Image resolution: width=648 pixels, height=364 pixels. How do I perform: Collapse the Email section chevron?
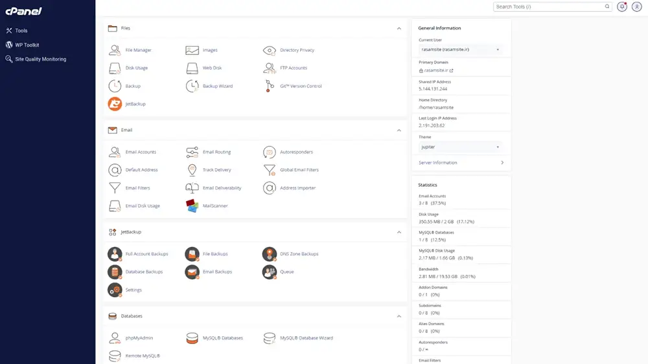(399, 130)
